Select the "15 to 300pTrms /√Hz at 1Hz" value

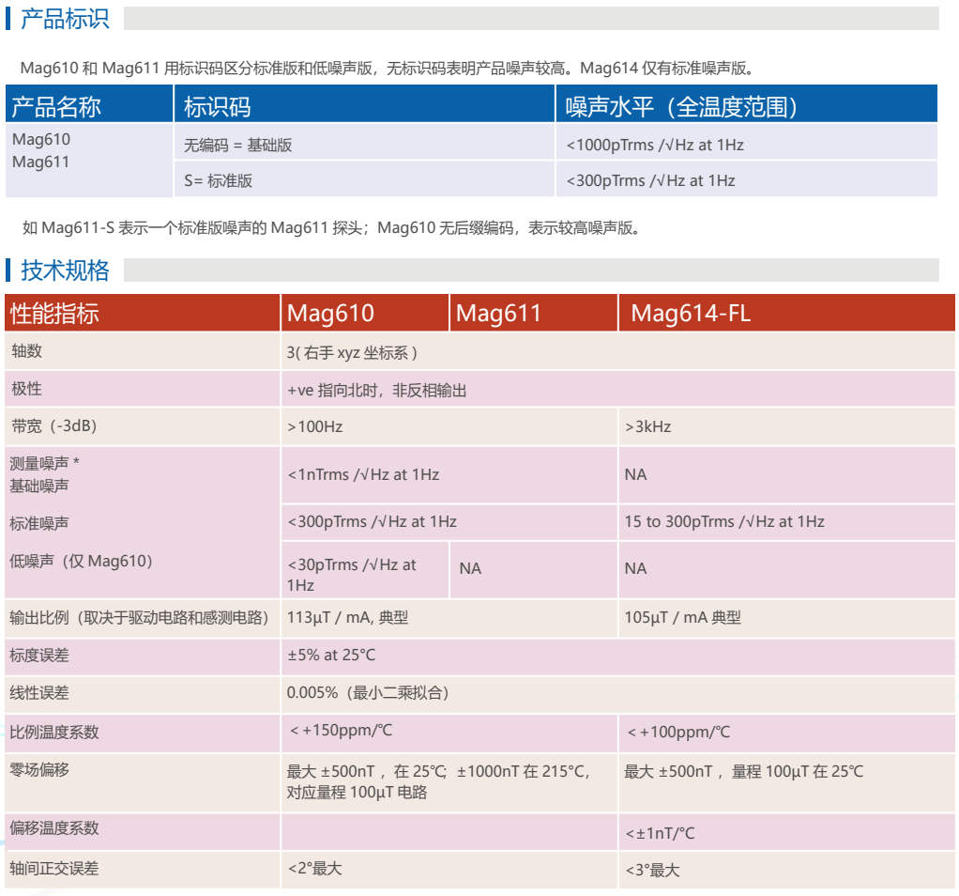[x=724, y=522]
